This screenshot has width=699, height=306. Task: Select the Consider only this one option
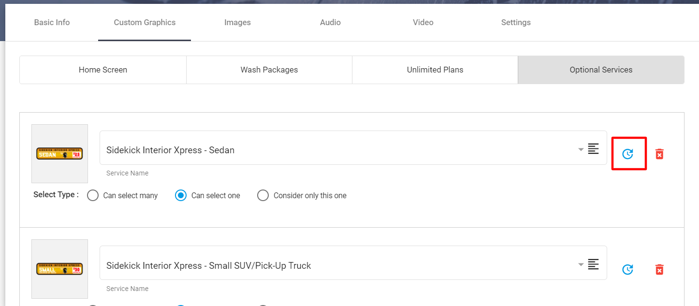263,195
